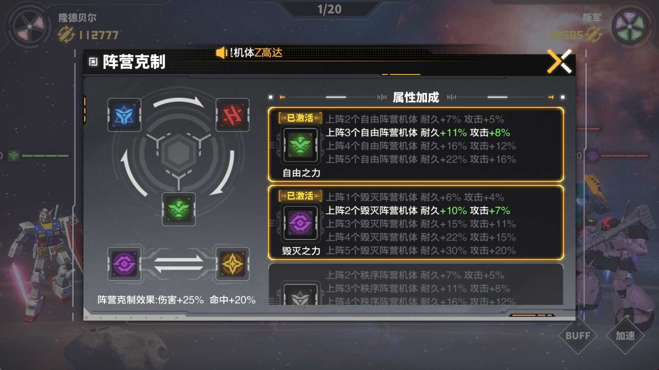The image size is (659, 370).
Task: Close the 阵营克制 panel with X
Action: click(559, 61)
